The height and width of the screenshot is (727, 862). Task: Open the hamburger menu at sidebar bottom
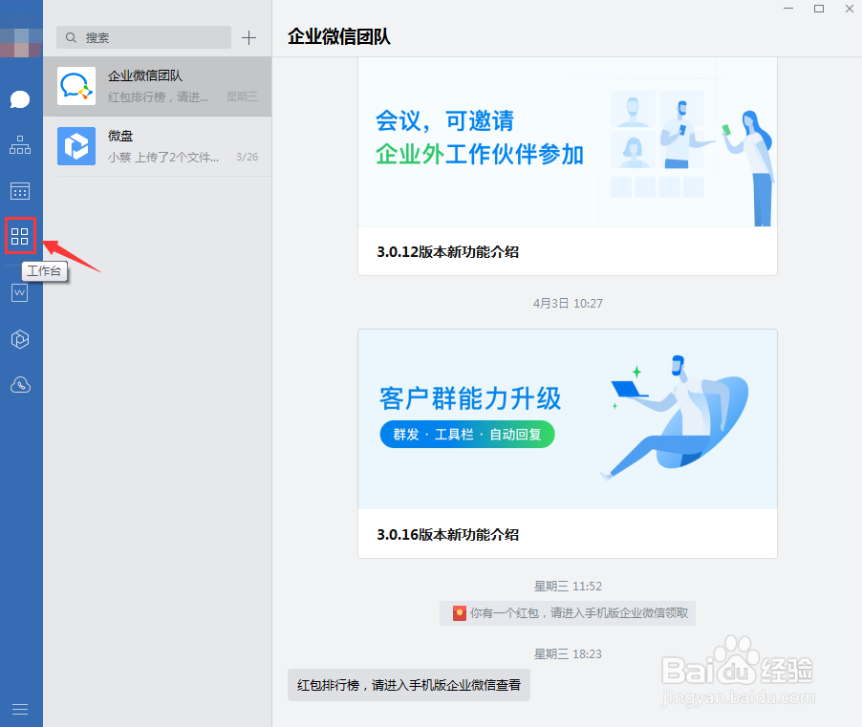tap(20, 709)
